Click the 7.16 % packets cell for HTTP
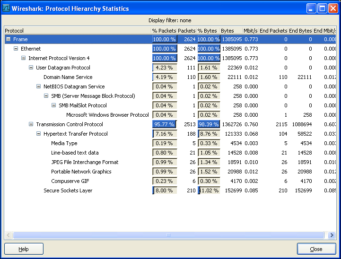Viewport: 341px width, 259px height. [165, 134]
